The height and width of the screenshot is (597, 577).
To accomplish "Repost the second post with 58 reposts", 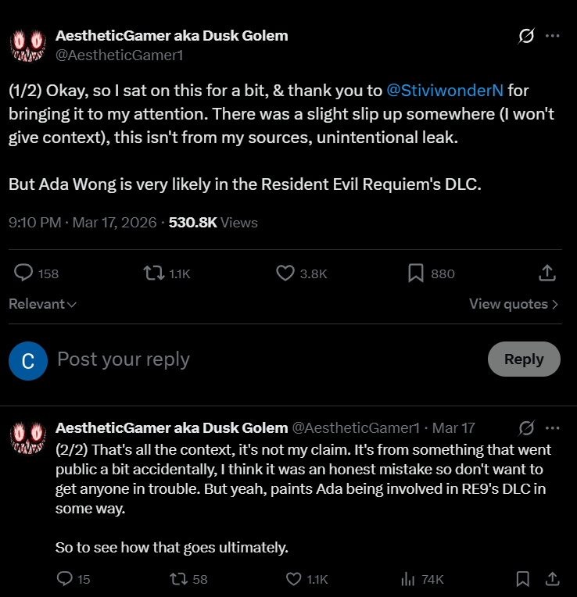I will (178, 579).
